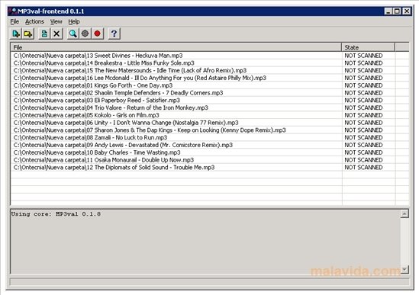Click NOT SCANNED state of 05 Kokolo row
419x295 pixels.
[x=363, y=115]
